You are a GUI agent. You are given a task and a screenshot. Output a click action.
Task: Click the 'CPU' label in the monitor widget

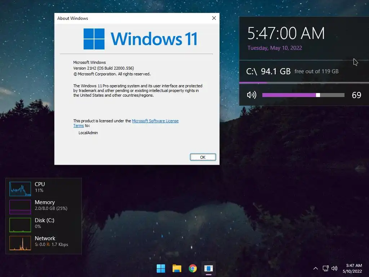[x=40, y=184]
